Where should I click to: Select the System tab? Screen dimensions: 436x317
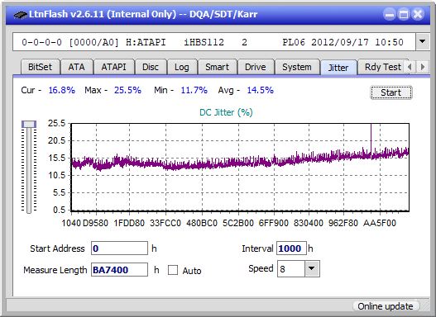tap(297, 67)
